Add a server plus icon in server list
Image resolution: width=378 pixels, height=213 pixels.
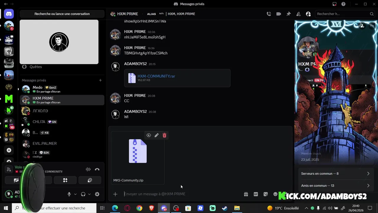coord(9,150)
